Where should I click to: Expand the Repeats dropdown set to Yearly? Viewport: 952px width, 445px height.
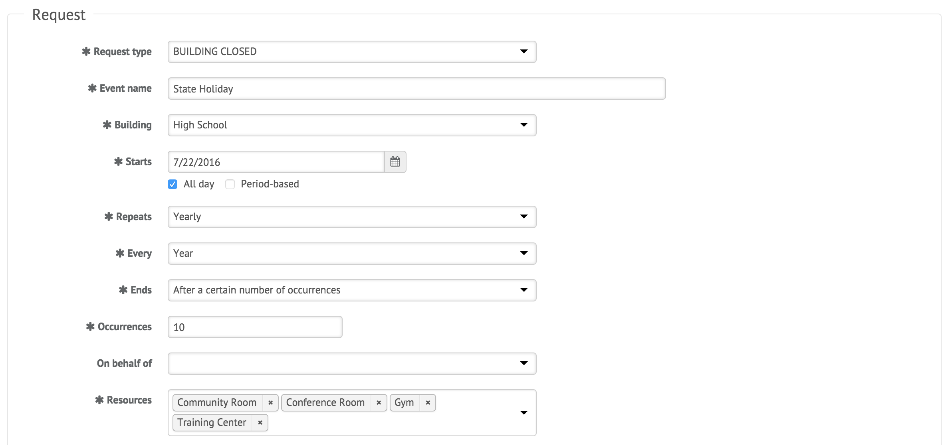pyautogui.click(x=352, y=217)
